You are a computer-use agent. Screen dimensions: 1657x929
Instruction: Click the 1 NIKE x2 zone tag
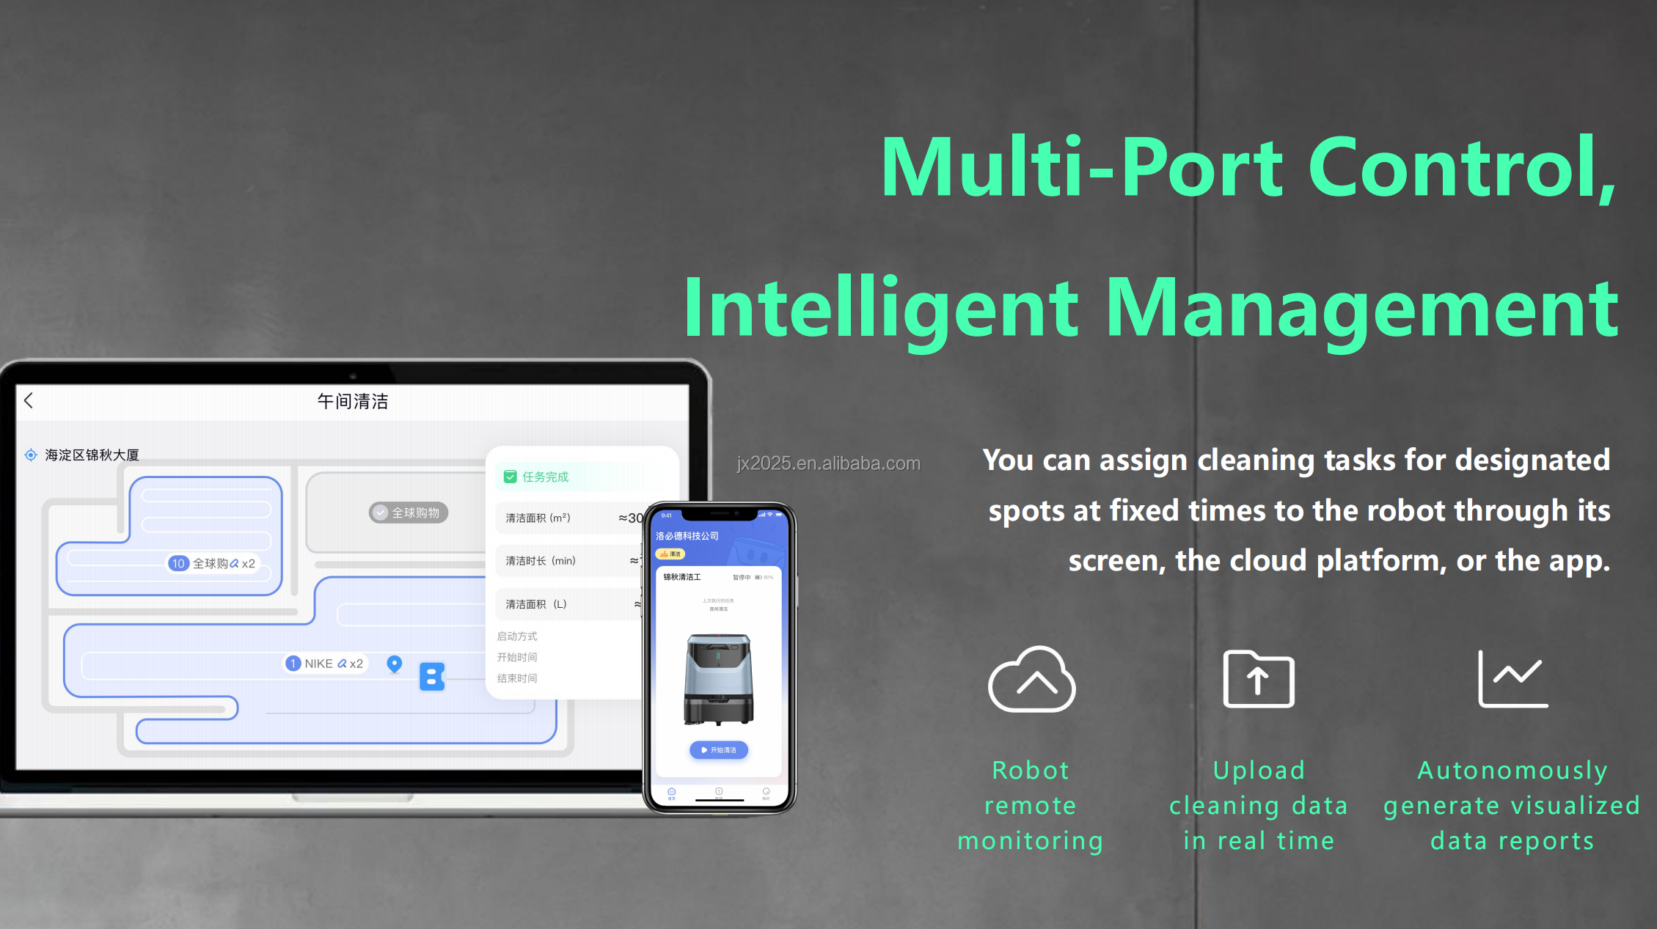325,664
